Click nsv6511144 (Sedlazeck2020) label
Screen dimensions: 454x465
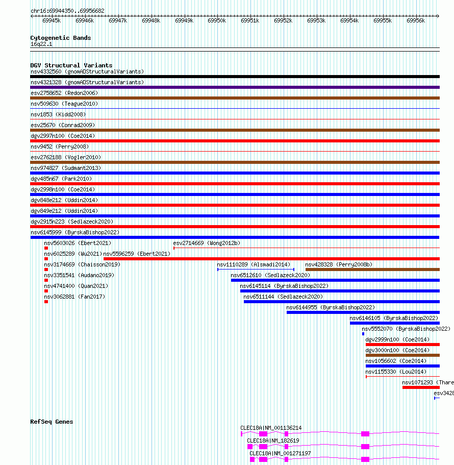(283, 296)
